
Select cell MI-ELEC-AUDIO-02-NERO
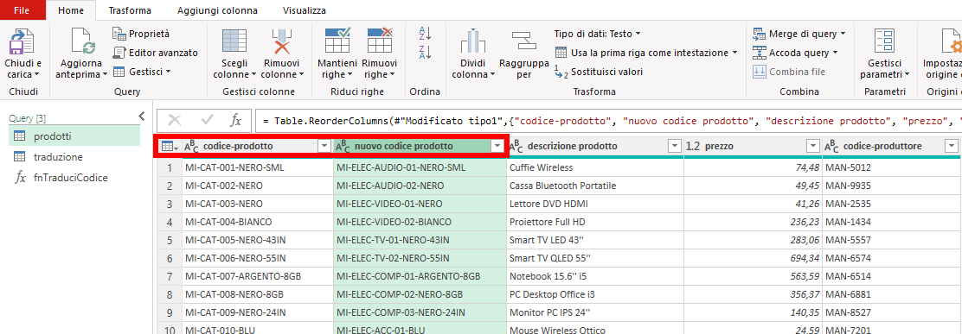tap(420, 186)
